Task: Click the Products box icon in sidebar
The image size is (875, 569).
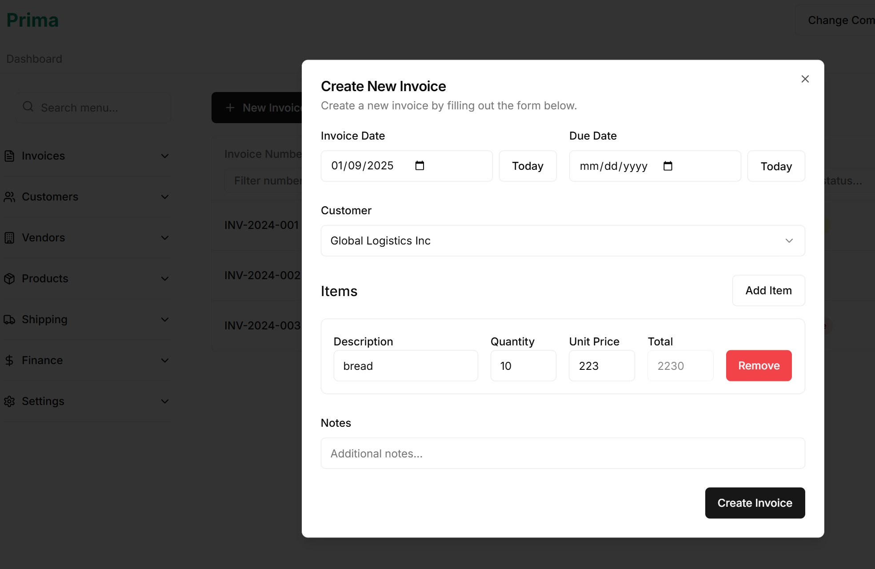Action: coord(9,279)
